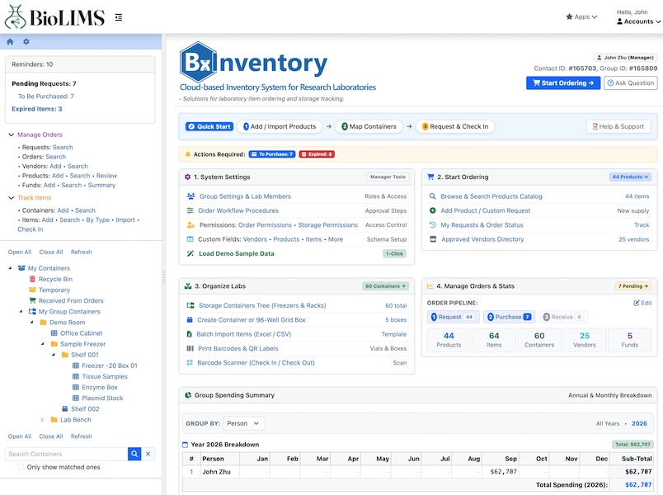Clear container search with X icon
Image resolution: width=663 pixels, height=495 pixels.
click(x=148, y=454)
